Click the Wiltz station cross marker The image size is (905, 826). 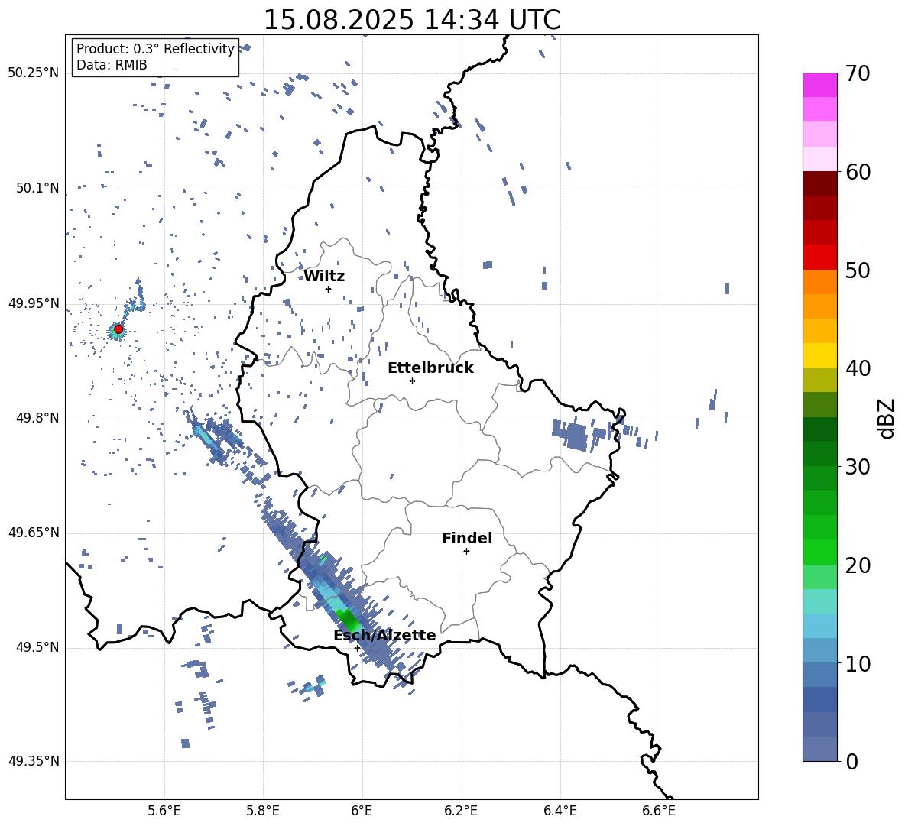[328, 289]
